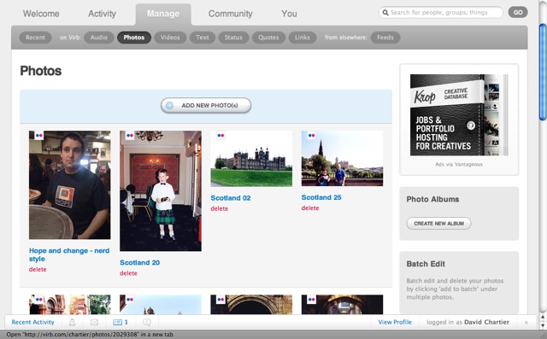Open the Scotland 20 title link
The height and width of the screenshot is (339, 547).
pos(140,263)
